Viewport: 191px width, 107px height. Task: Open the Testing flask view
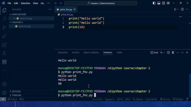[x=4, y=53]
